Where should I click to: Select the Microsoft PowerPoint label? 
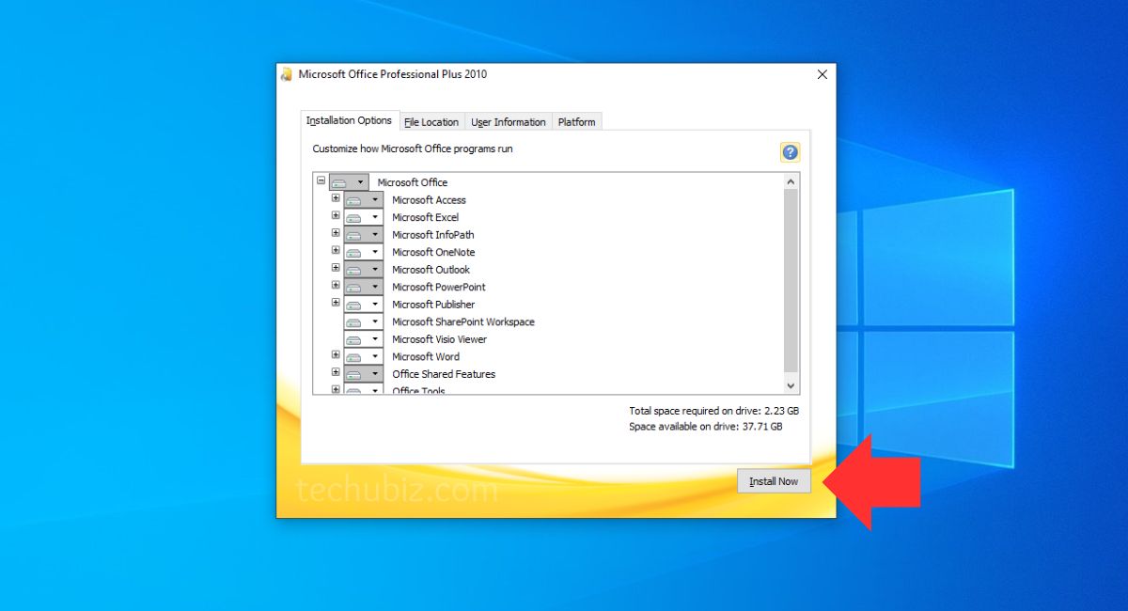(x=439, y=287)
